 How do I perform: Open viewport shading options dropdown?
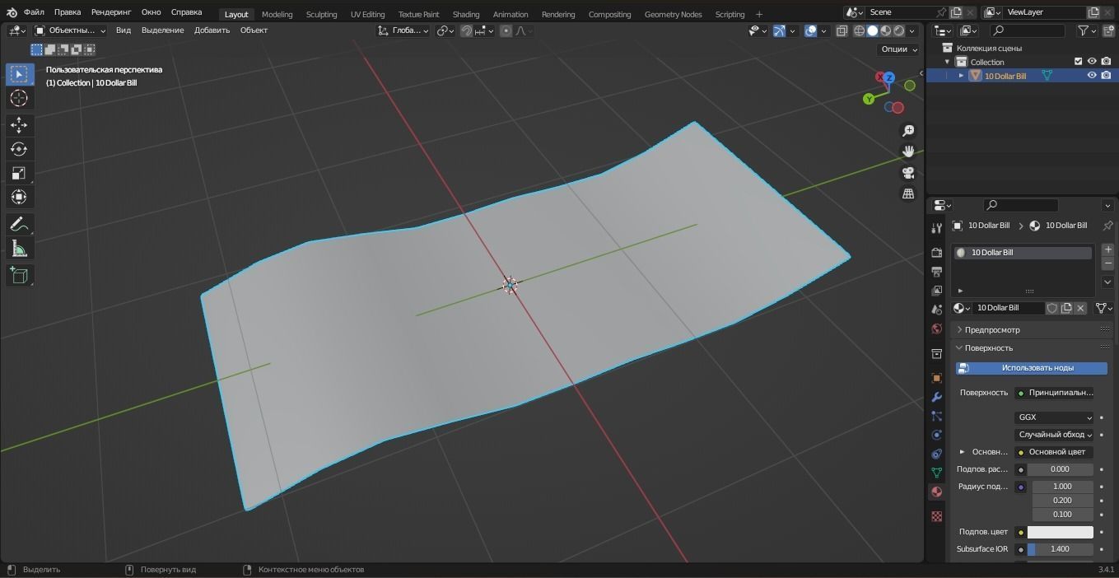coord(912,30)
